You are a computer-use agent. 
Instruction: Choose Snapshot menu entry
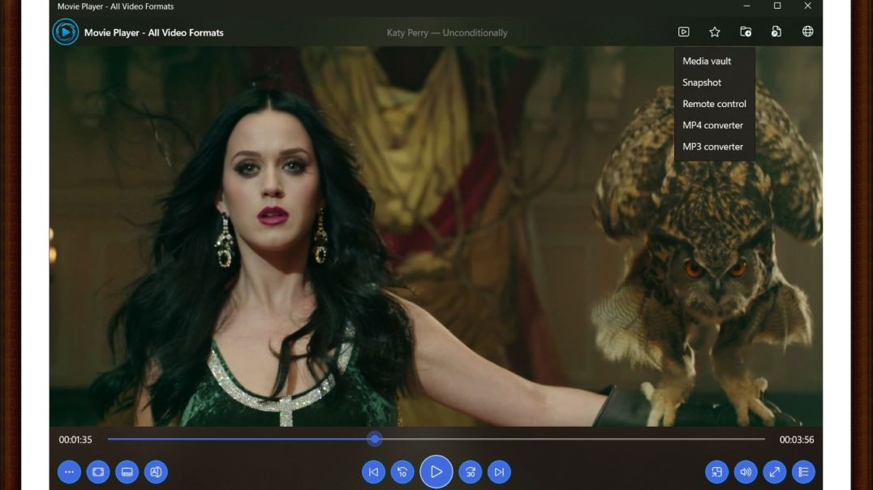pos(702,82)
